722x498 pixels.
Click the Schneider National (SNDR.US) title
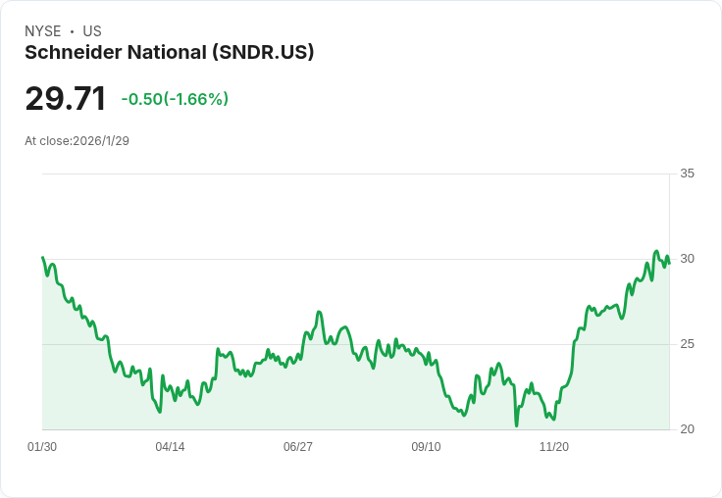click(169, 53)
